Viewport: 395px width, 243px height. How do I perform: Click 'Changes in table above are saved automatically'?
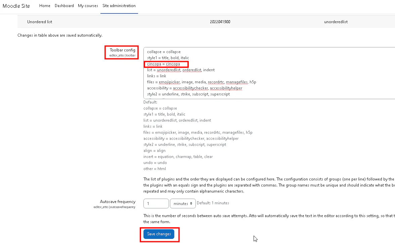tap(60, 35)
